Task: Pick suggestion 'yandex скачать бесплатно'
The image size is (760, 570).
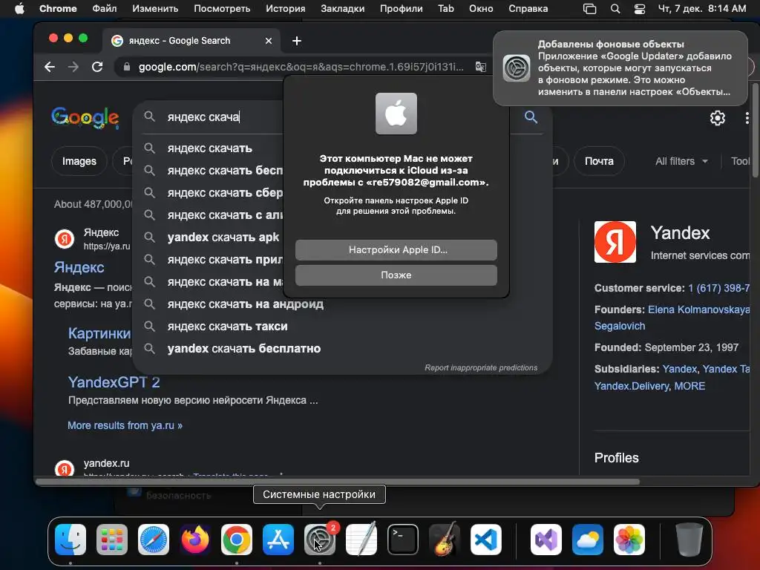Action: (243, 349)
